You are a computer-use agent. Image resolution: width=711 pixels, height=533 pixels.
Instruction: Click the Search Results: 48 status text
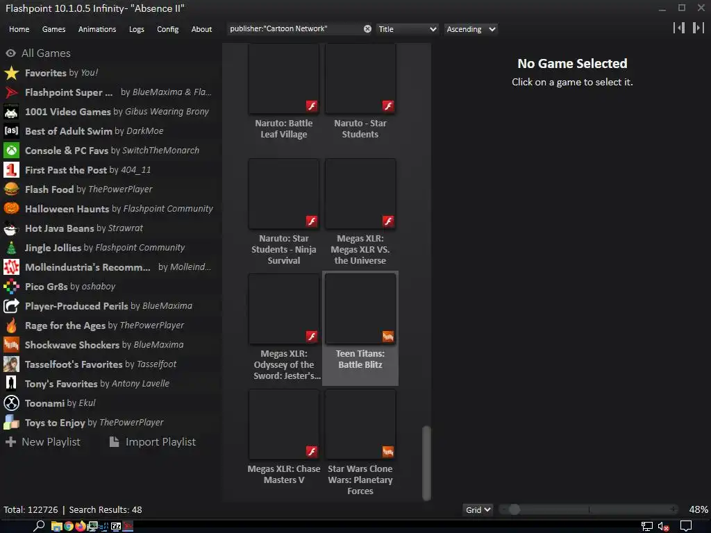click(x=106, y=510)
